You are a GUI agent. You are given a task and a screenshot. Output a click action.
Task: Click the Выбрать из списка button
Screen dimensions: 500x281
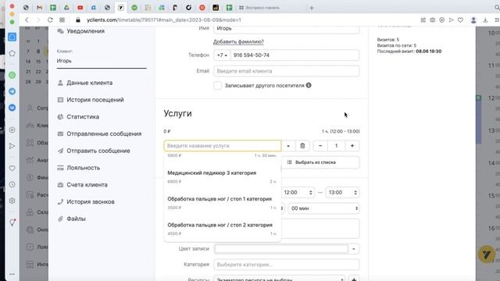(320, 162)
